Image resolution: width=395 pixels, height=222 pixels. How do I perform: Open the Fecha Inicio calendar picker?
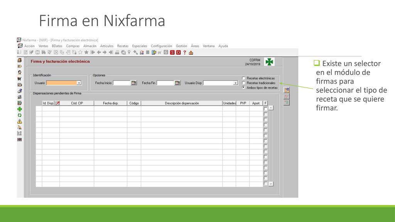pos(134,83)
